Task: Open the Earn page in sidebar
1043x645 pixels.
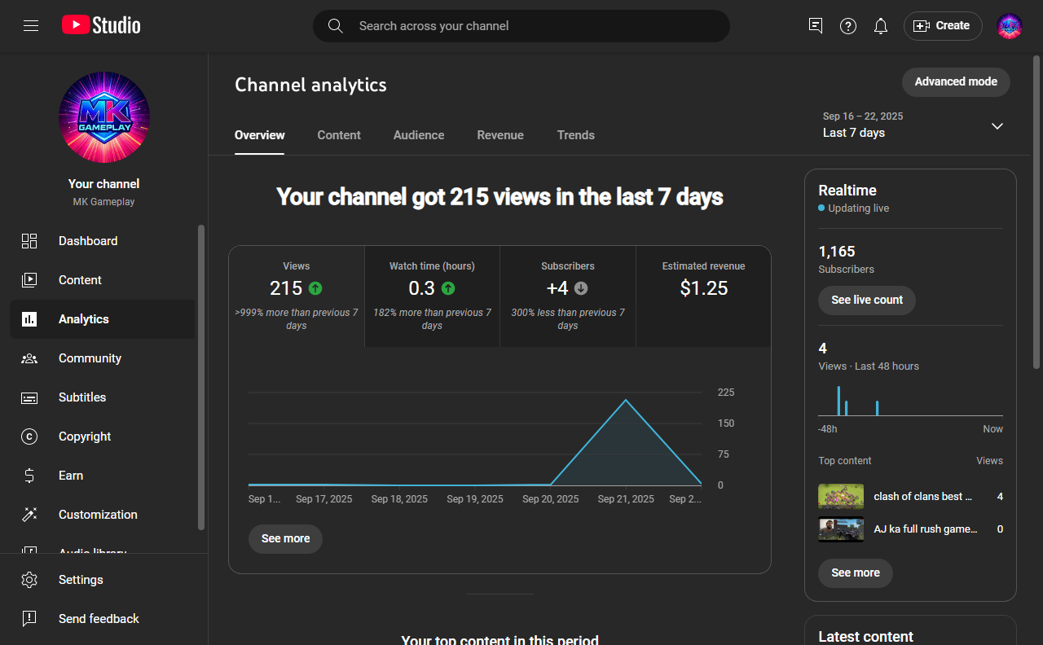Action: pyautogui.click(x=71, y=476)
